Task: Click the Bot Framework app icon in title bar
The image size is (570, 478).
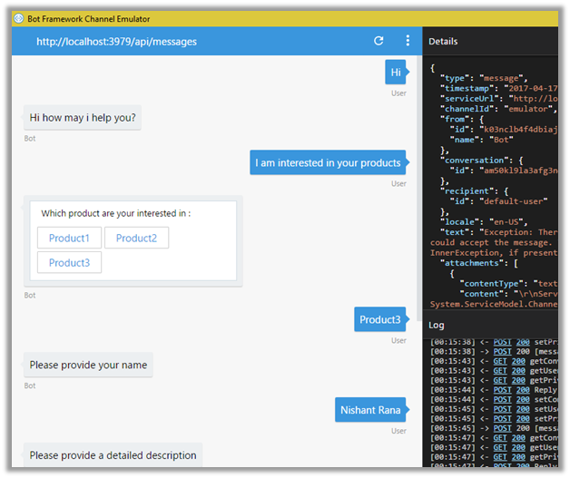Action: click(x=19, y=18)
